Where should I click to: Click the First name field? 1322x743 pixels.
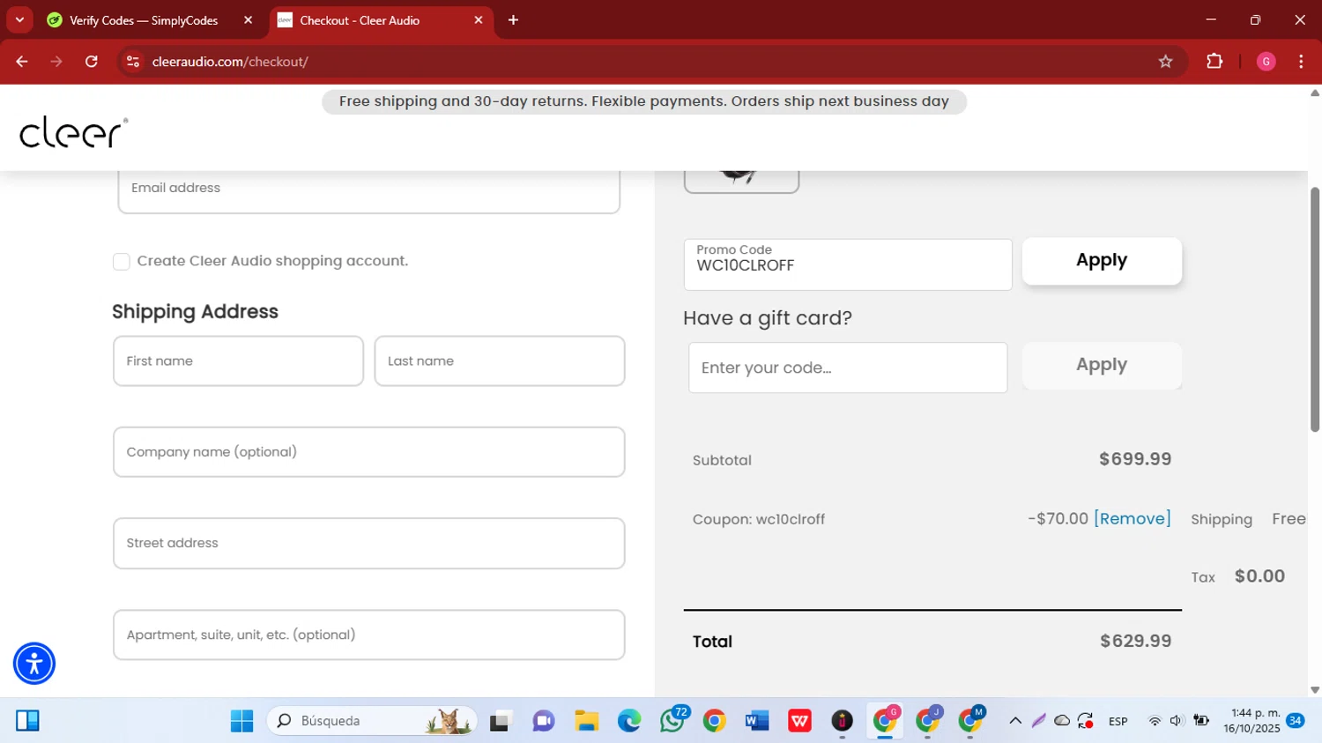(238, 360)
